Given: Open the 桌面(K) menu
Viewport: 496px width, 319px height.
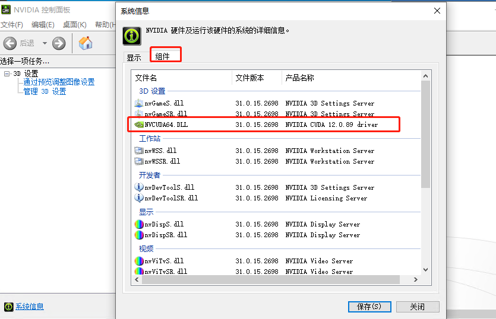Looking at the screenshot, I should (x=75, y=25).
